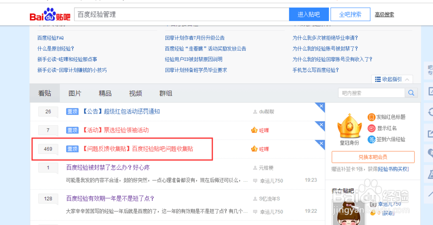Open 百度经验“走着瞧”活动奖励发放公告 link
The width and height of the screenshot is (433, 225).
click(x=205, y=49)
